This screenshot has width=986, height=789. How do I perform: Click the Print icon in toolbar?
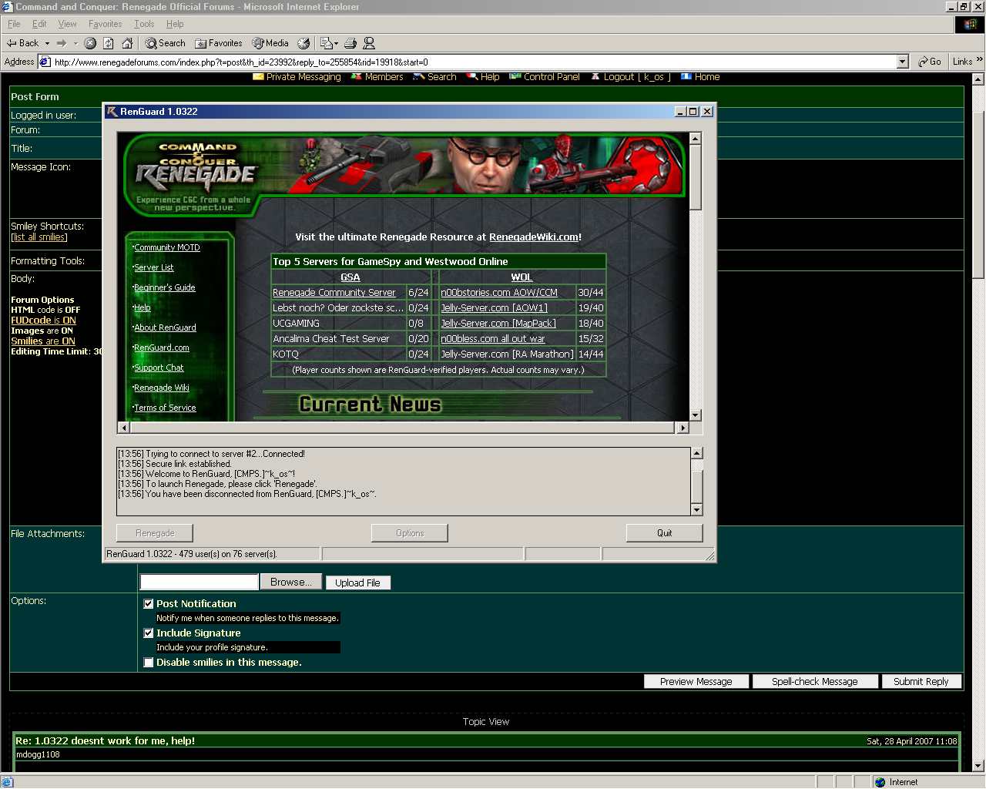pos(350,43)
